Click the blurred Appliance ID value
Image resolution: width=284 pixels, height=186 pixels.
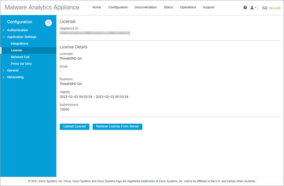pos(94,33)
